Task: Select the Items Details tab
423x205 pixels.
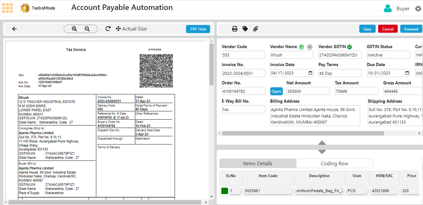Action: coord(257,163)
